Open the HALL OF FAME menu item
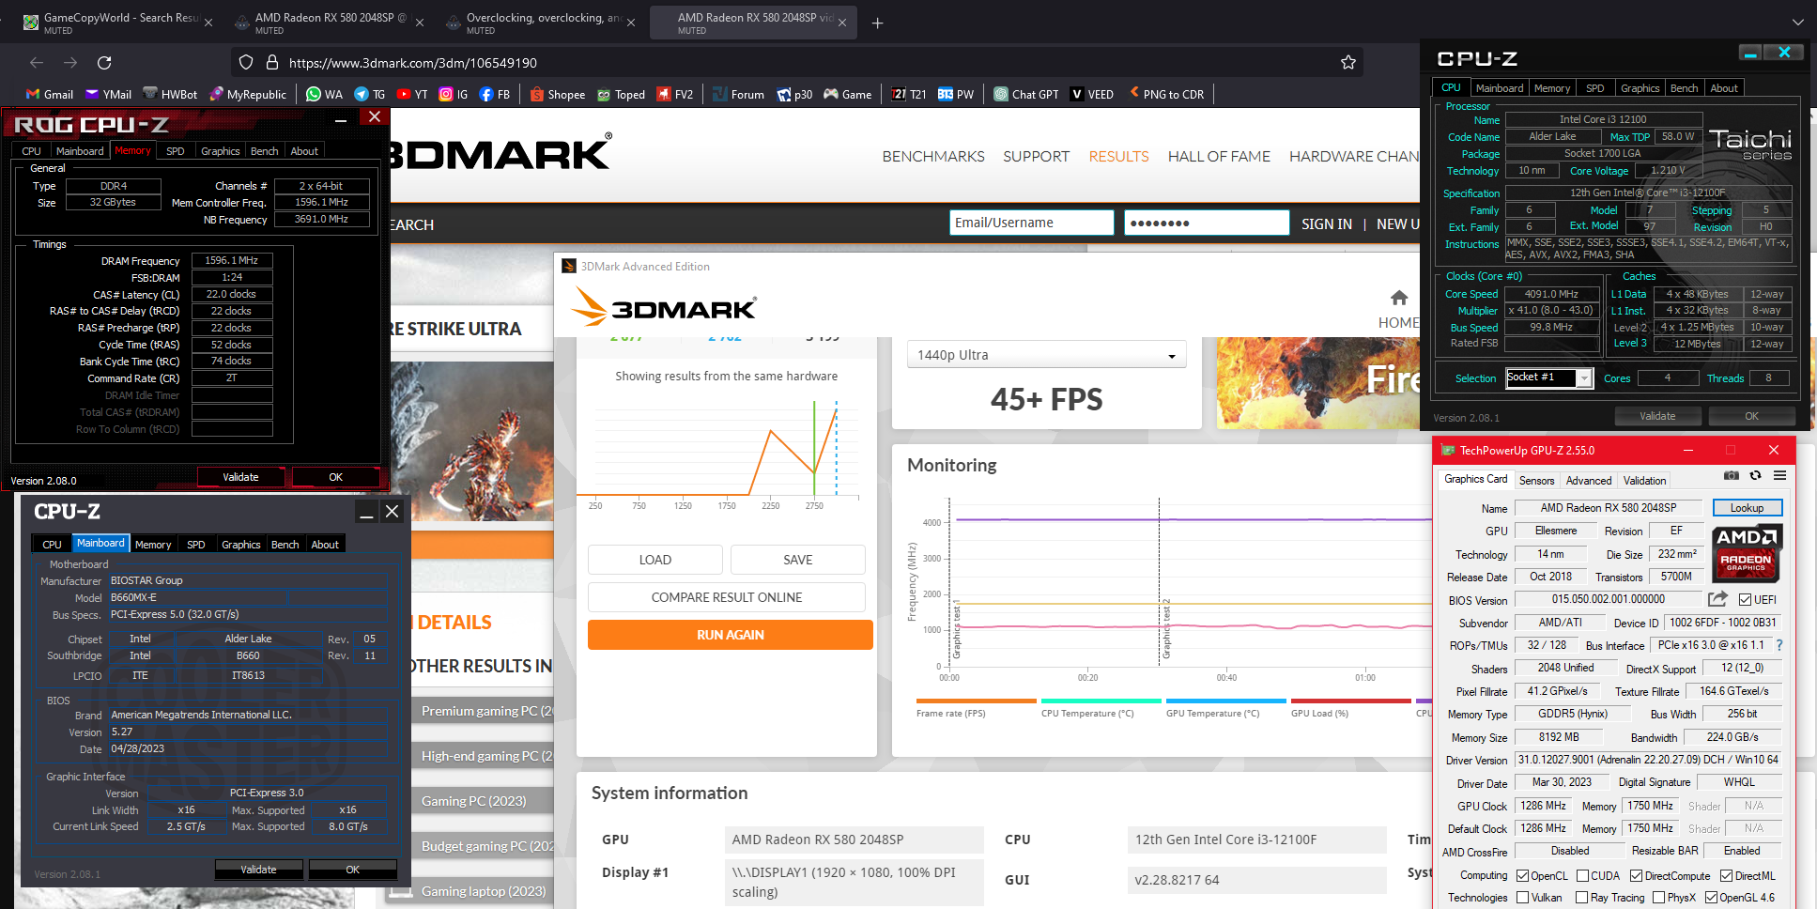 1219,157
